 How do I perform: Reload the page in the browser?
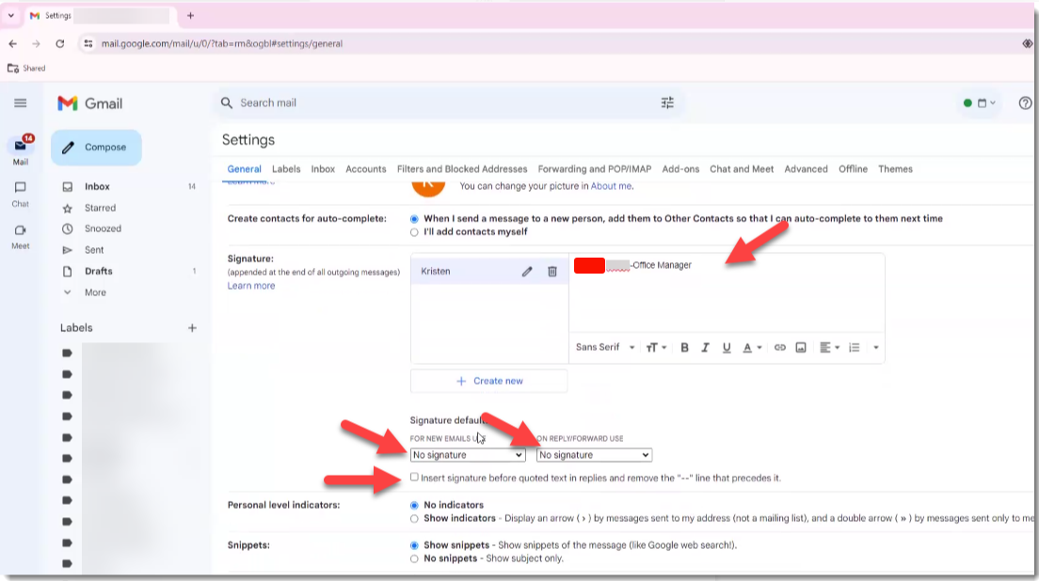pos(59,43)
